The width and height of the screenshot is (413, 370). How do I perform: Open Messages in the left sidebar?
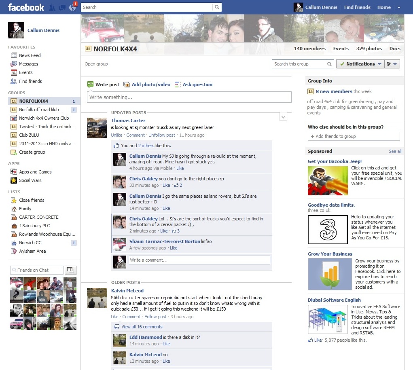28,64
